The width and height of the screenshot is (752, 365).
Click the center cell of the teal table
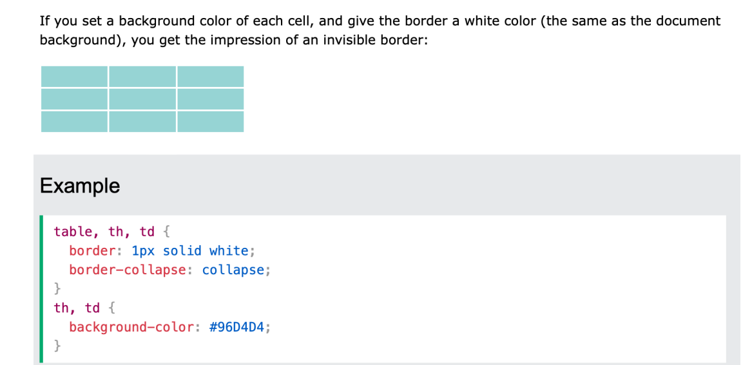pos(142,99)
